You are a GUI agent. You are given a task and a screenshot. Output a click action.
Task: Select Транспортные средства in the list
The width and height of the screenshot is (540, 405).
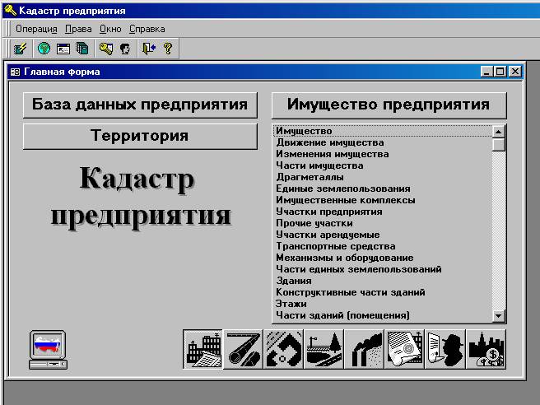tap(383, 246)
